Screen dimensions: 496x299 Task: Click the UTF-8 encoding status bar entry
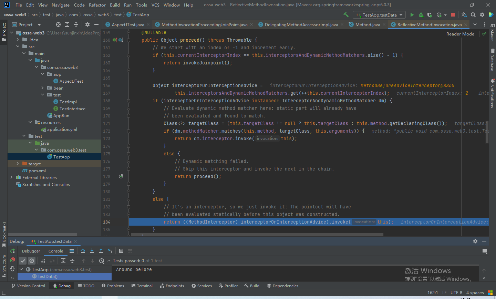(x=456, y=292)
